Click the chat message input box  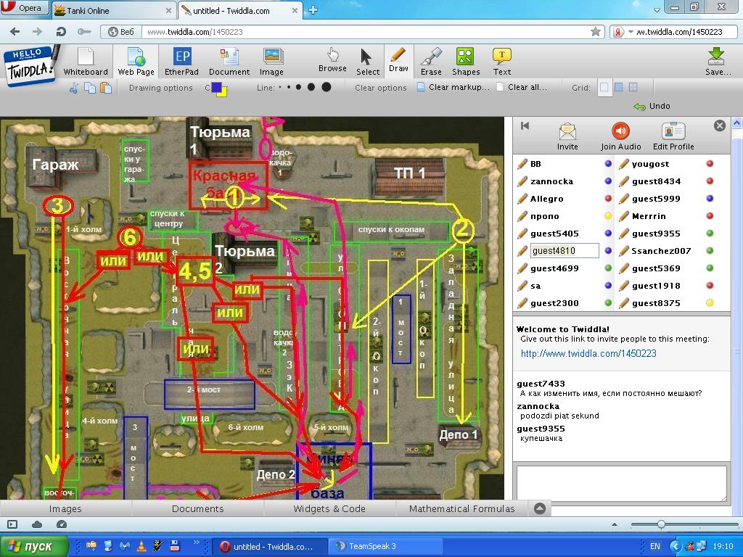pyautogui.click(x=621, y=483)
